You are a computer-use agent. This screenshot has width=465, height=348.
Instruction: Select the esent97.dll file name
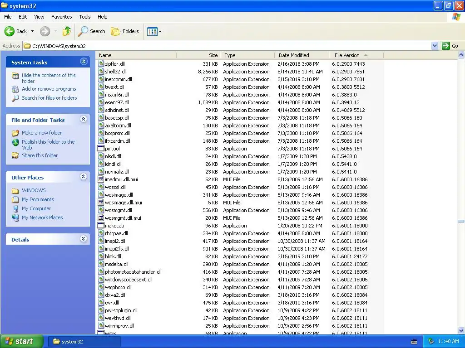[117, 102]
